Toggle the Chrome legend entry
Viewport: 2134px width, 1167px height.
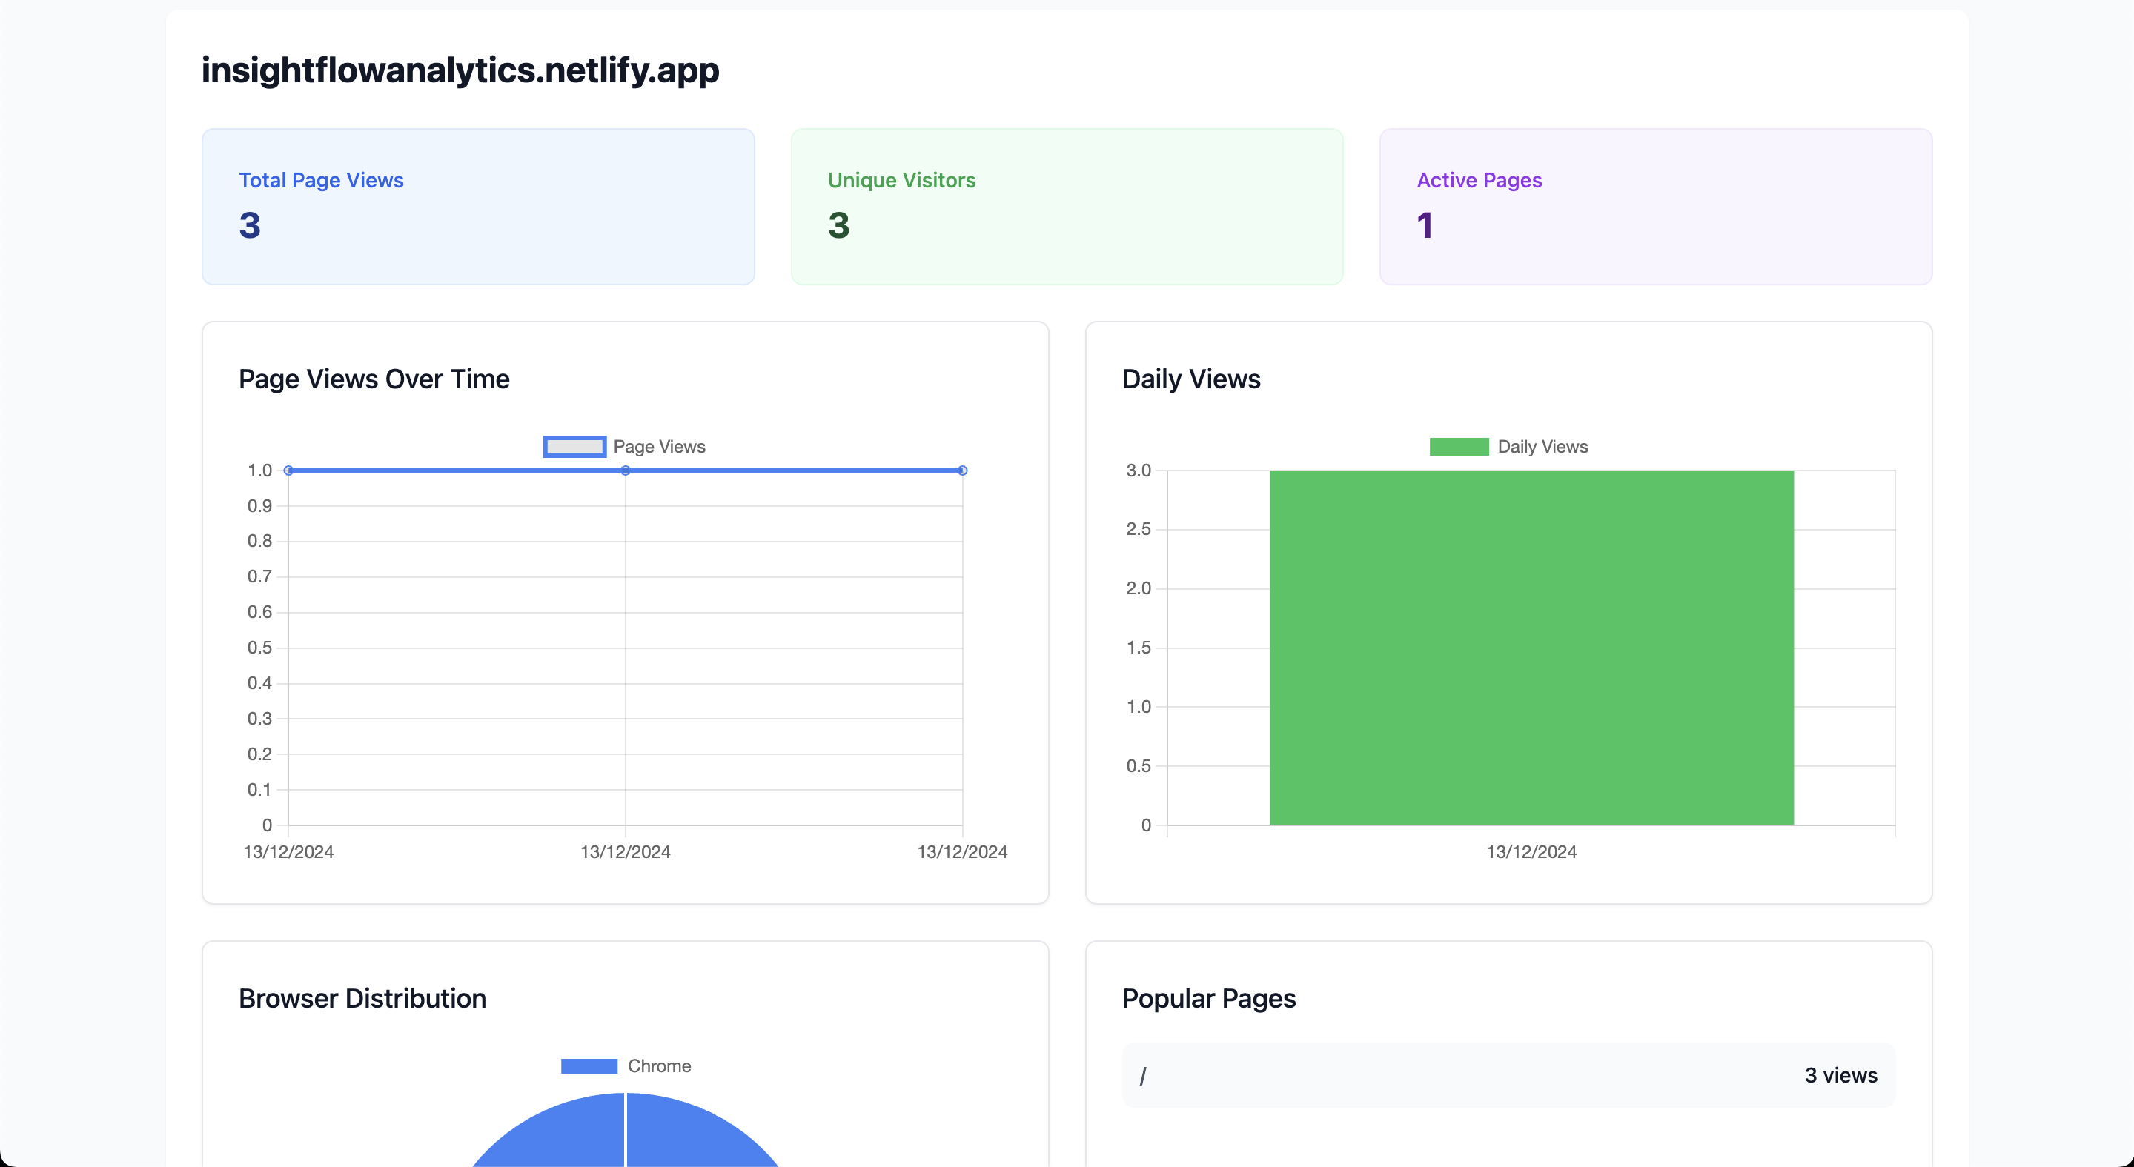point(660,1065)
